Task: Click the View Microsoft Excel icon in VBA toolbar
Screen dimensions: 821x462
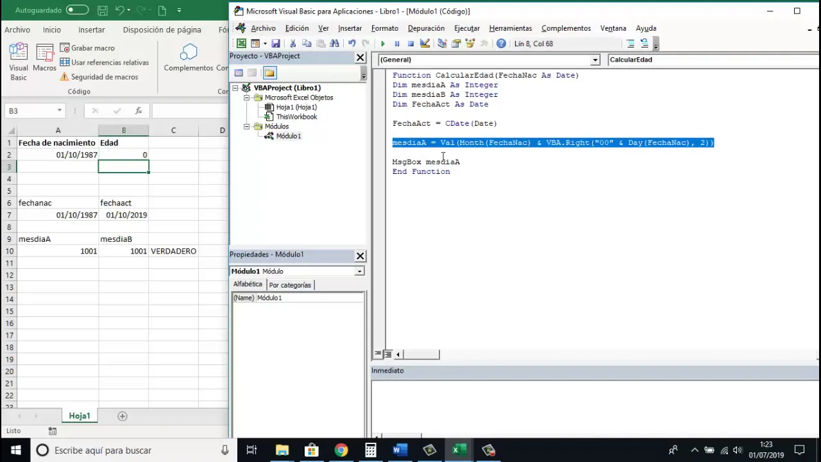Action: pyautogui.click(x=241, y=44)
